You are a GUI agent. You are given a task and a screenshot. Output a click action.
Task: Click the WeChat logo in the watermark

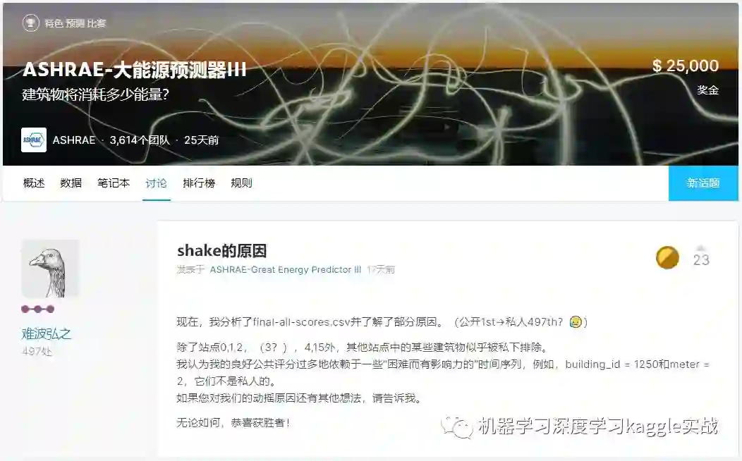[x=456, y=427]
